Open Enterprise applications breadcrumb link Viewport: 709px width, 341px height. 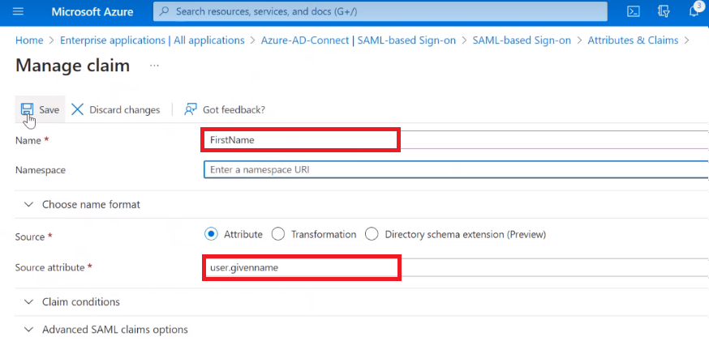pos(151,40)
